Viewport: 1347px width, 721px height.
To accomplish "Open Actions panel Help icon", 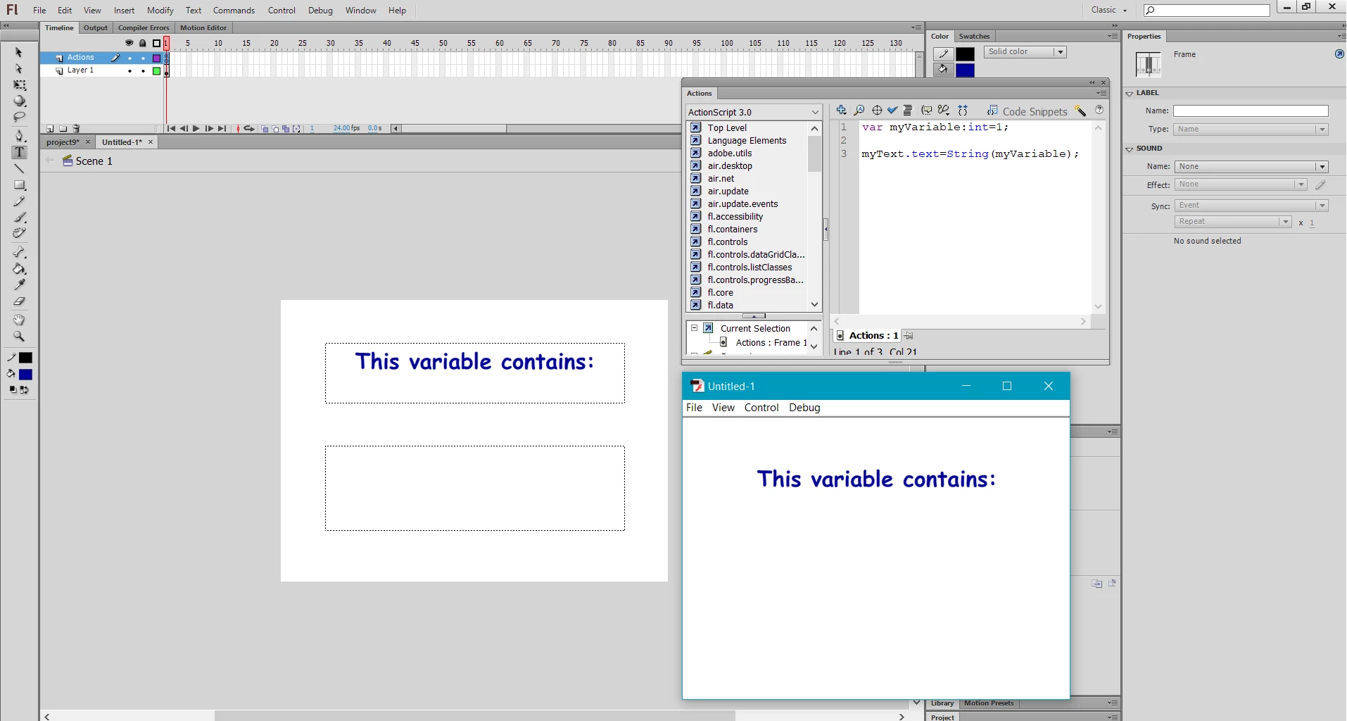I will [1099, 110].
